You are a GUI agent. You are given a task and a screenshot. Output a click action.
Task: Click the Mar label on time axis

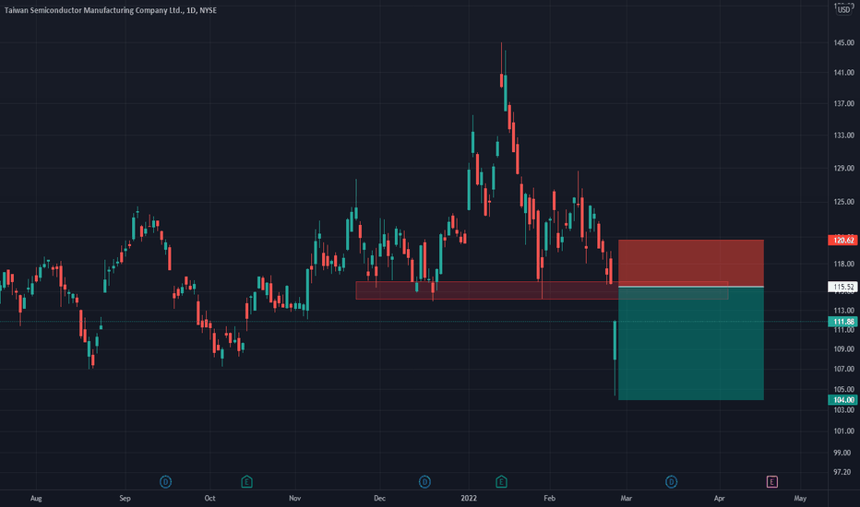click(x=626, y=498)
